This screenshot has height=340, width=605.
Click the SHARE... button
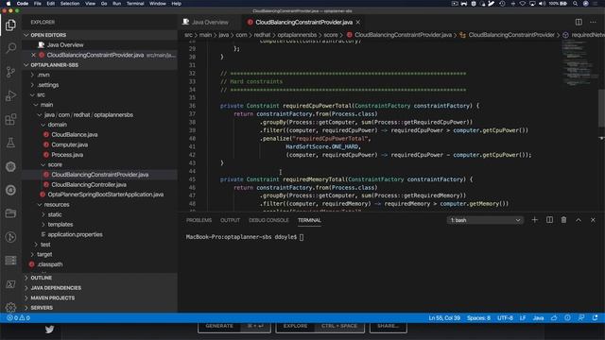[x=389, y=327]
